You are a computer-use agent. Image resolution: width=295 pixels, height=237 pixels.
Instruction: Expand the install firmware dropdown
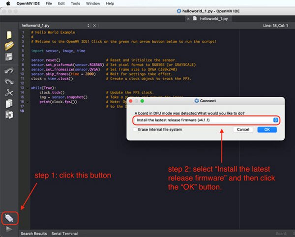(x=276, y=120)
